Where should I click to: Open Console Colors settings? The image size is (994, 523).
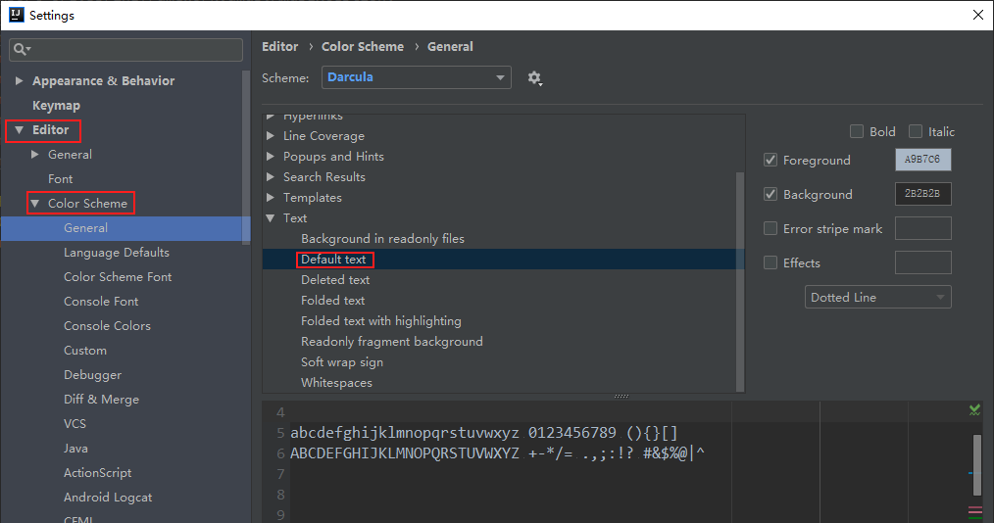(107, 325)
